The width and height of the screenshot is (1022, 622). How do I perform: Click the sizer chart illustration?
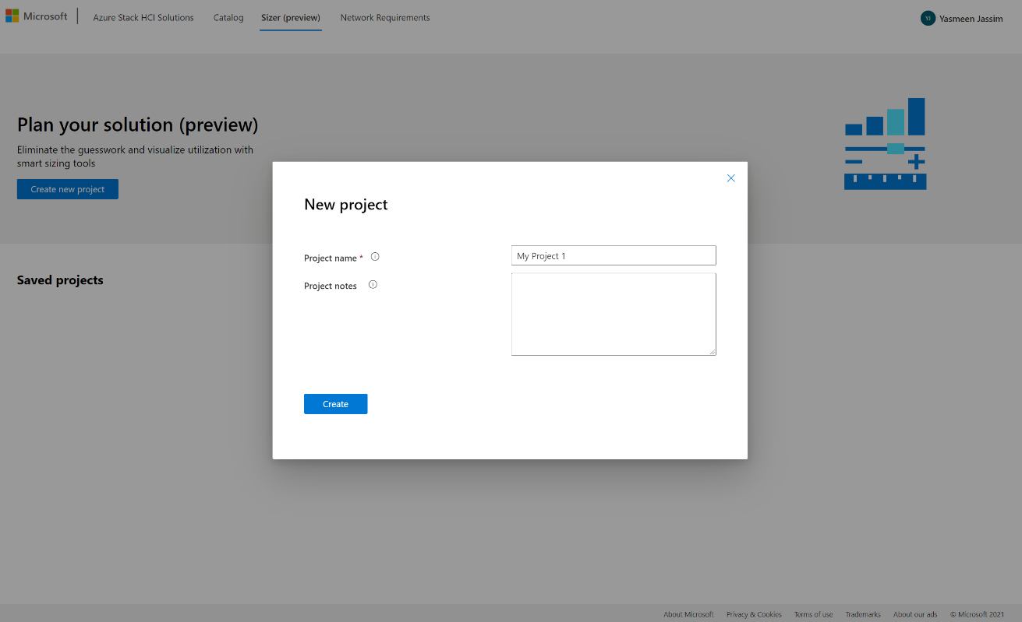[x=885, y=144]
